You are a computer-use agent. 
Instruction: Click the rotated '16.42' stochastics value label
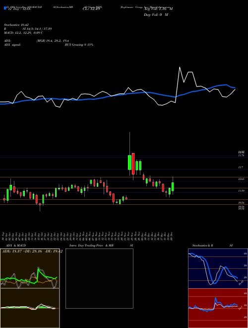coord(241,283)
